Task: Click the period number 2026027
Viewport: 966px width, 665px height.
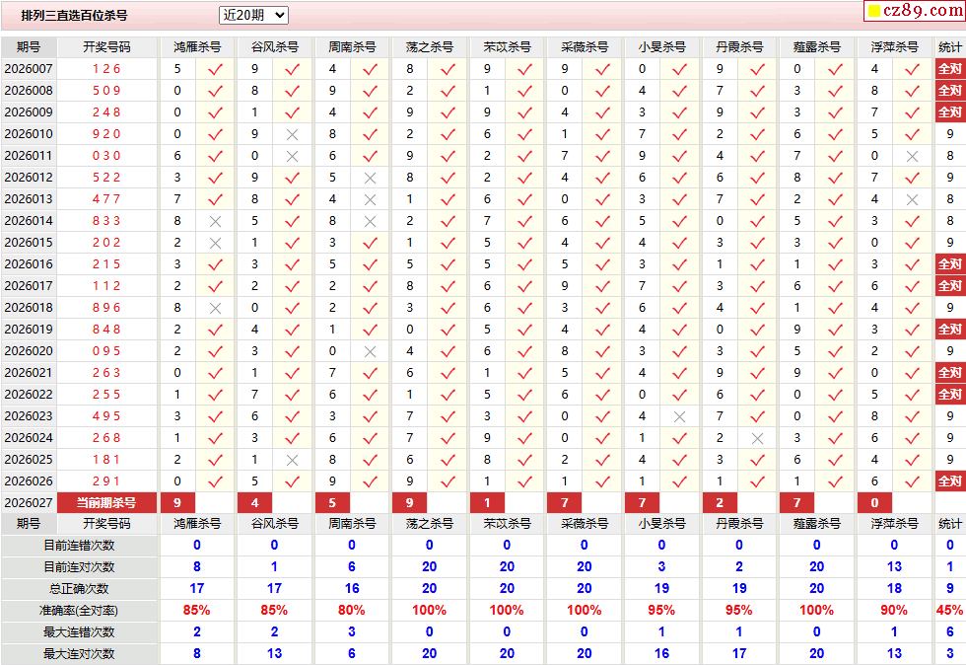Action: click(x=29, y=503)
